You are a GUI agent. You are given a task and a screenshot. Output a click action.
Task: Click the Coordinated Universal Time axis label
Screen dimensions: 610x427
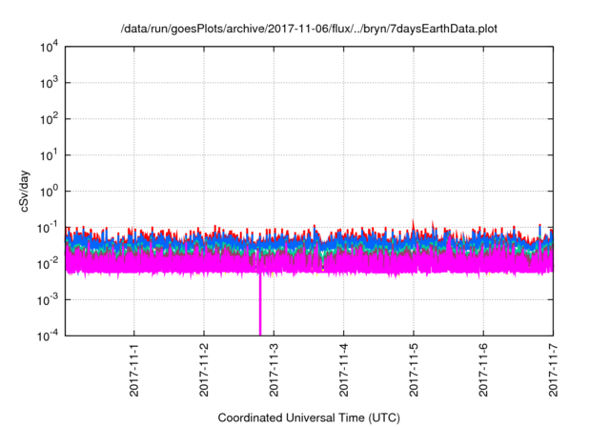click(x=309, y=417)
